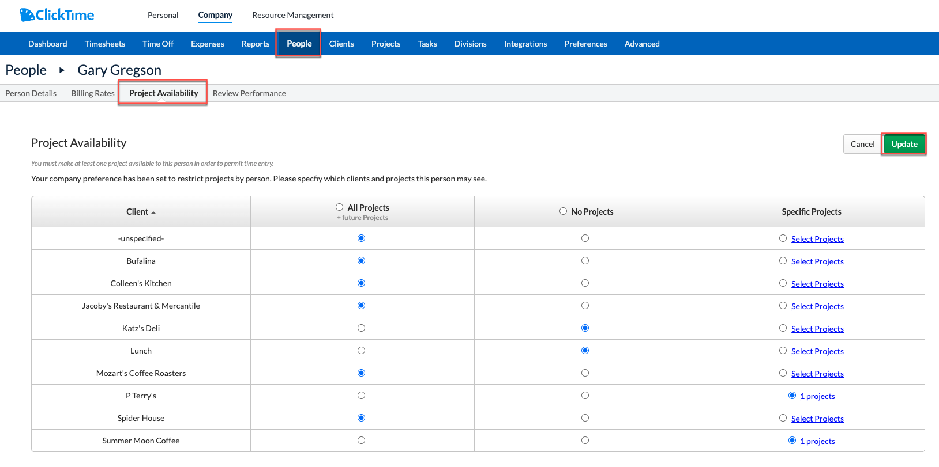
Task: Choose All Projects for Summer Moon Coffee
Action: (361, 441)
